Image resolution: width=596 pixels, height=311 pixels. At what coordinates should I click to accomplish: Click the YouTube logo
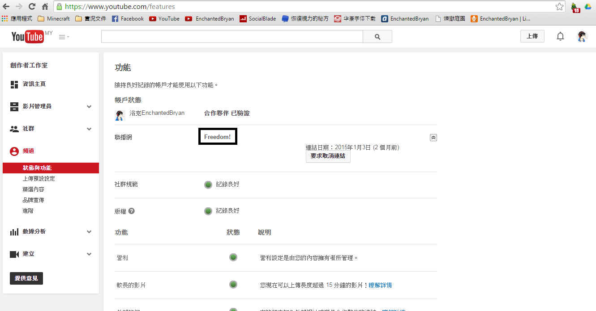click(27, 37)
